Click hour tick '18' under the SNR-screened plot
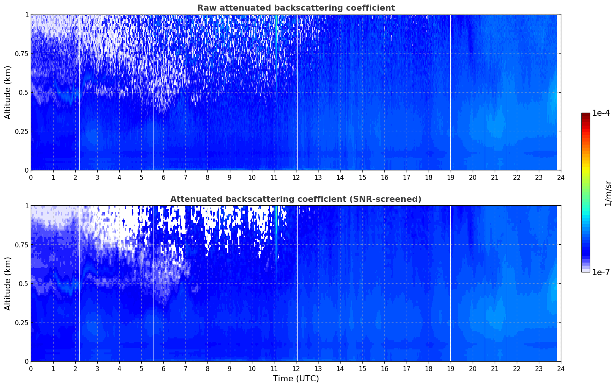Screen dimensions: 616x387 point(428,368)
